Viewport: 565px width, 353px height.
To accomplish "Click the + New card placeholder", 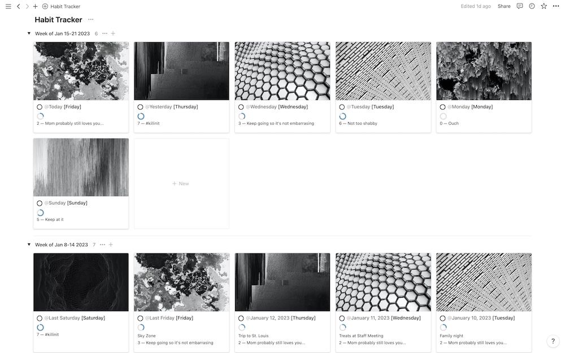I will click(181, 184).
